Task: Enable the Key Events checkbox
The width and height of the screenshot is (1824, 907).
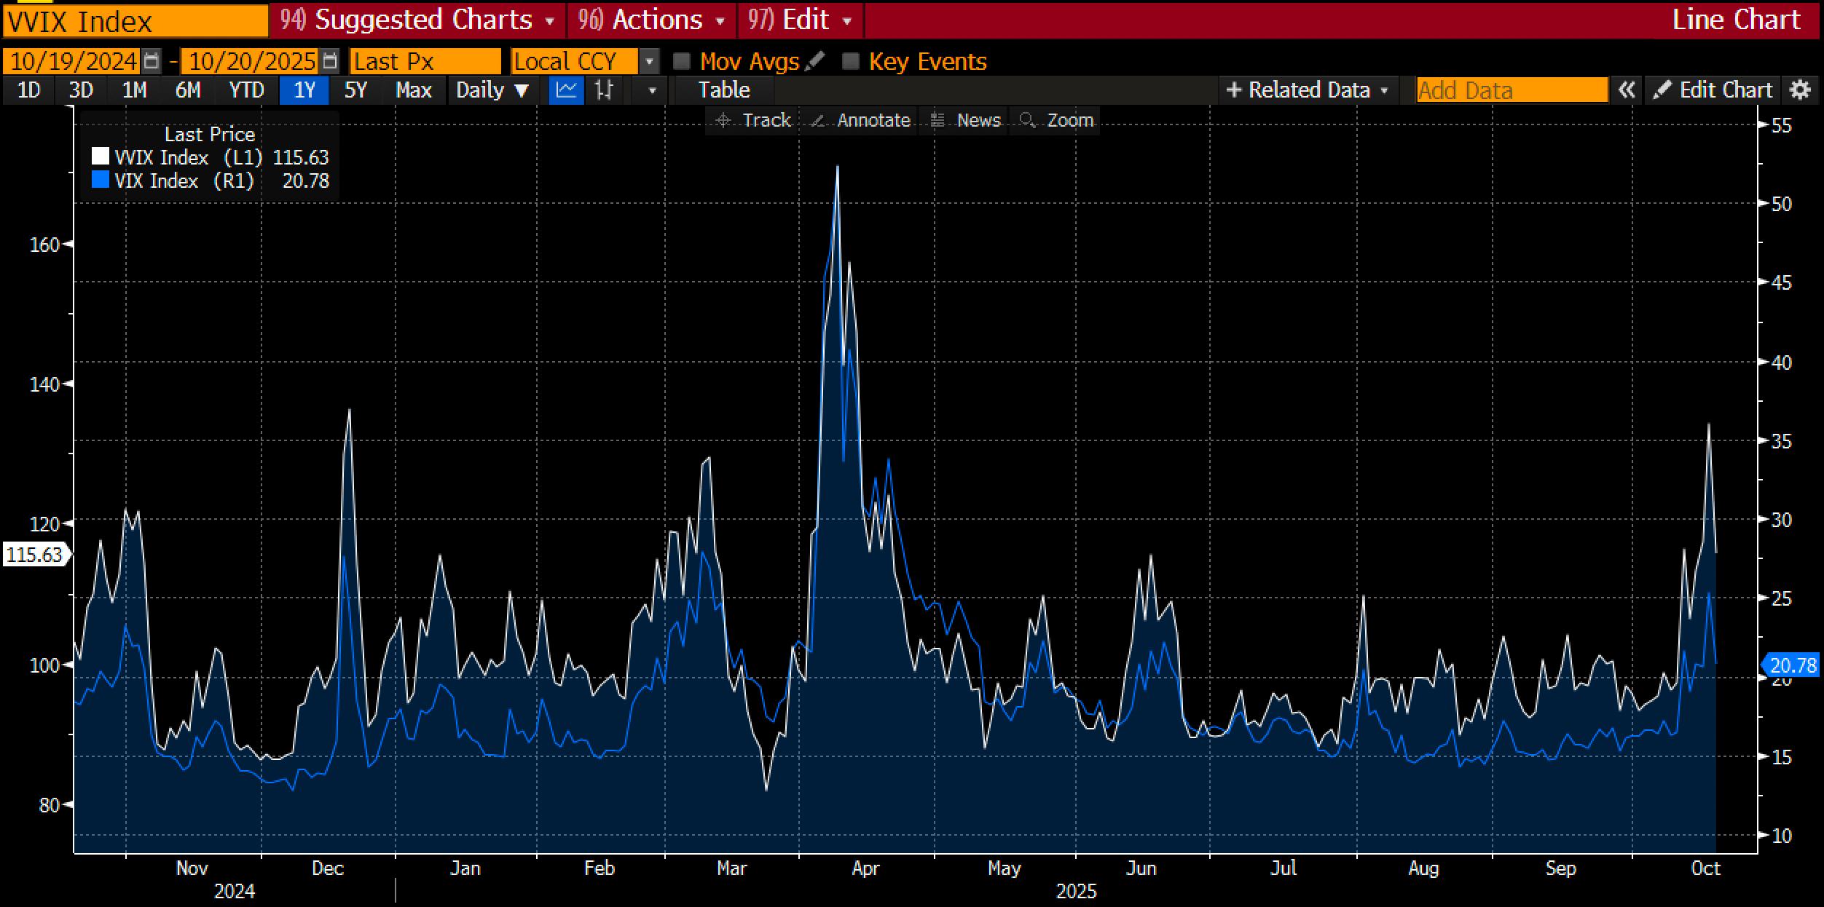Action: 850,60
